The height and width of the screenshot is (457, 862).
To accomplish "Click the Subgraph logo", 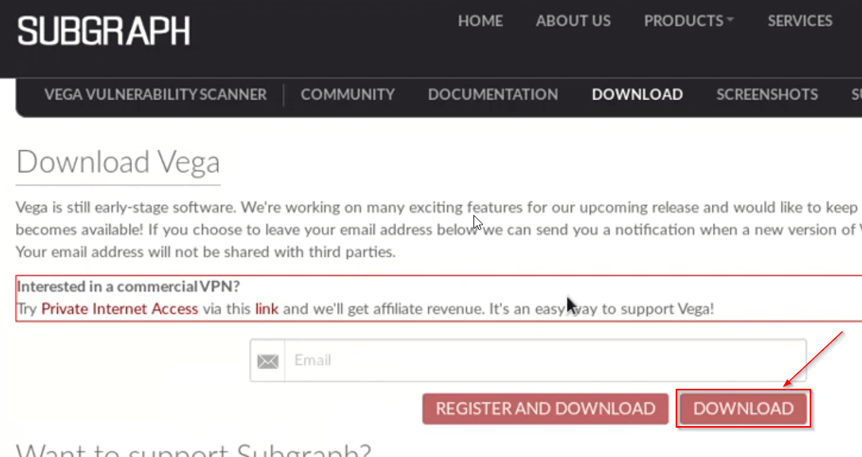I will pyautogui.click(x=103, y=31).
